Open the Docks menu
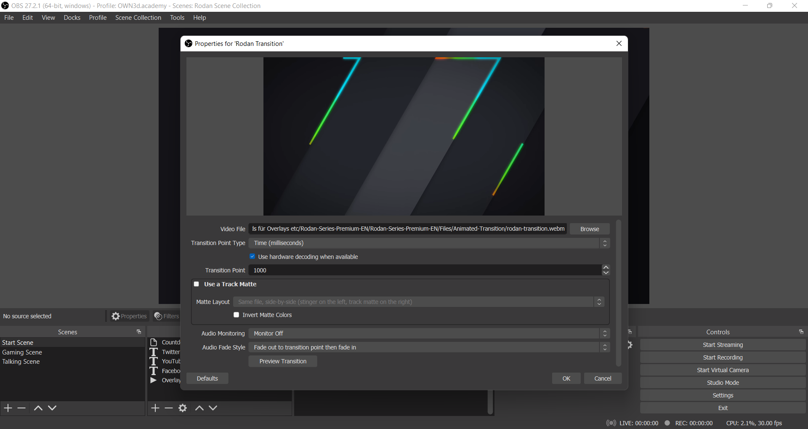The height and width of the screenshot is (429, 808). (x=72, y=18)
